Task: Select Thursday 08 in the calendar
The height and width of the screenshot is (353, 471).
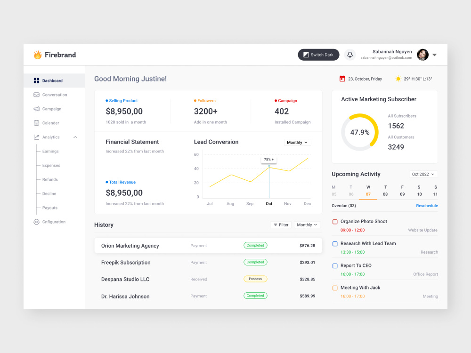Action: [x=385, y=191]
